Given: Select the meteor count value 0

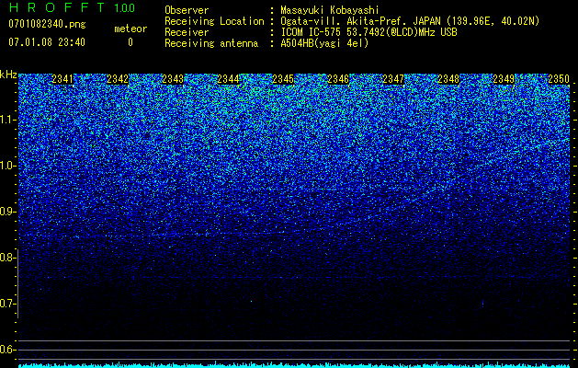Looking at the screenshot, I should 130,42.
